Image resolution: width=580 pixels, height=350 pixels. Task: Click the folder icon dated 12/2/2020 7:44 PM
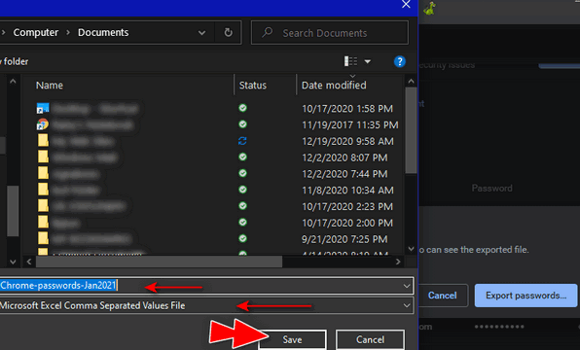pyautogui.click(x=43, y=173)
